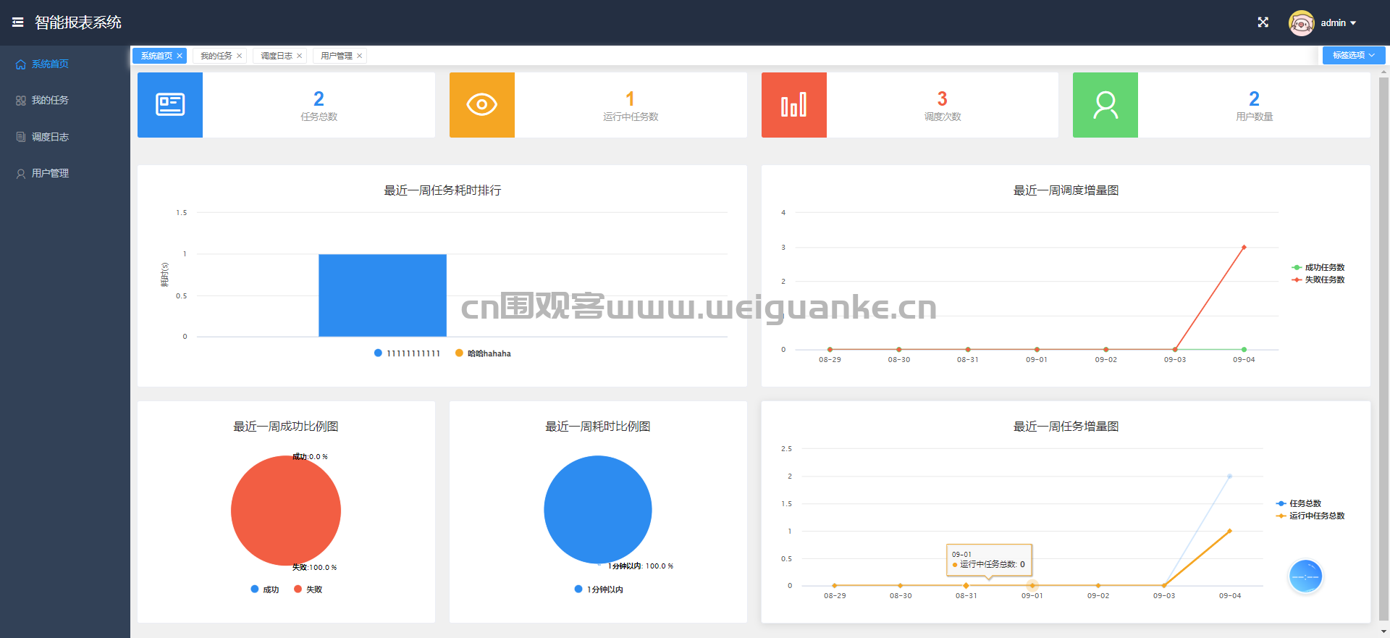Toggle the 运行中任务总数 legend line
Screen dimensions: 1390x638
click(1310, 516)
